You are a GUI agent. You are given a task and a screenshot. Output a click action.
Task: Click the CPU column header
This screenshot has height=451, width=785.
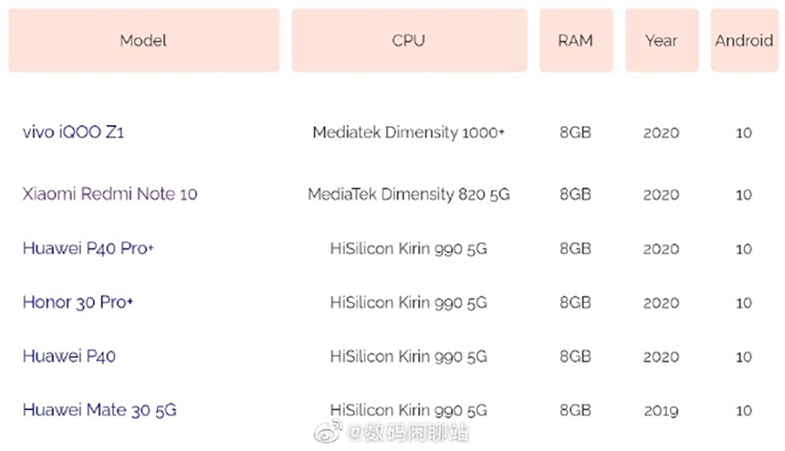click(x=408, y=40)
